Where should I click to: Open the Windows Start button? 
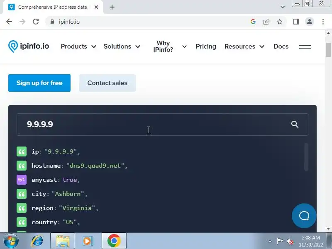pyautogui.click(x=11, y=241)
